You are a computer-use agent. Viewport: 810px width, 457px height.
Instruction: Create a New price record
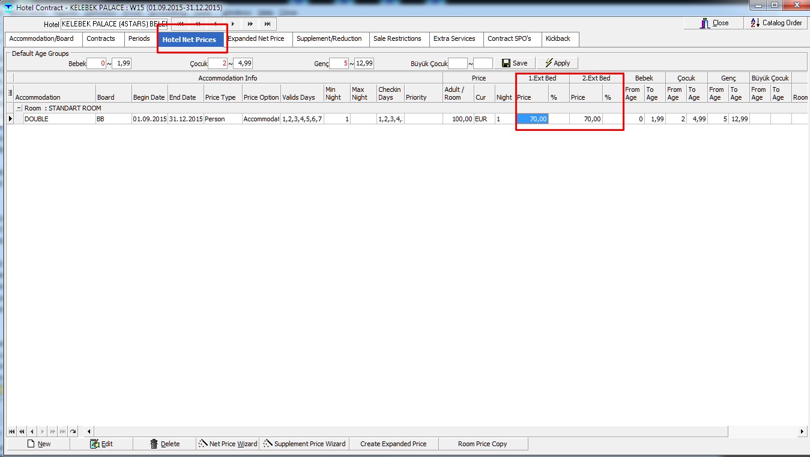tap(38, 444)
